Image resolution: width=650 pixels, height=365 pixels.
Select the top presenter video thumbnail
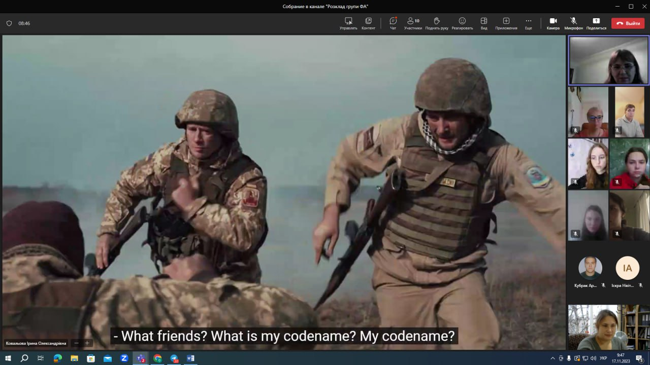pyautogui.click(x=608, y=60)
